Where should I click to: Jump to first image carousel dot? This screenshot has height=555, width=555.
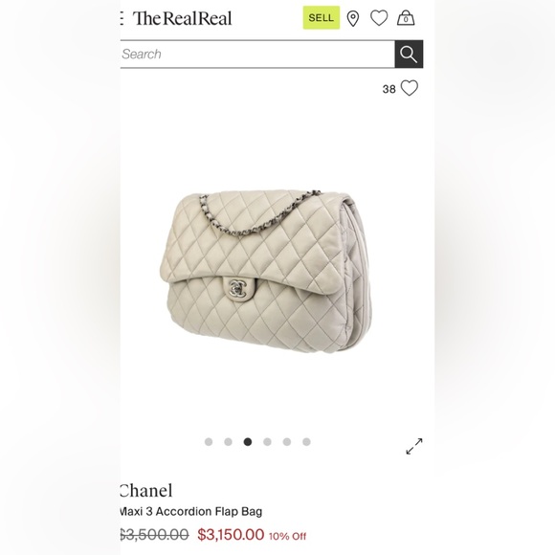209,442
